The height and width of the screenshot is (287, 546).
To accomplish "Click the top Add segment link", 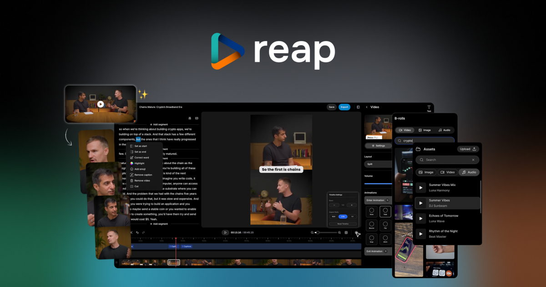I will coord(159,124).
